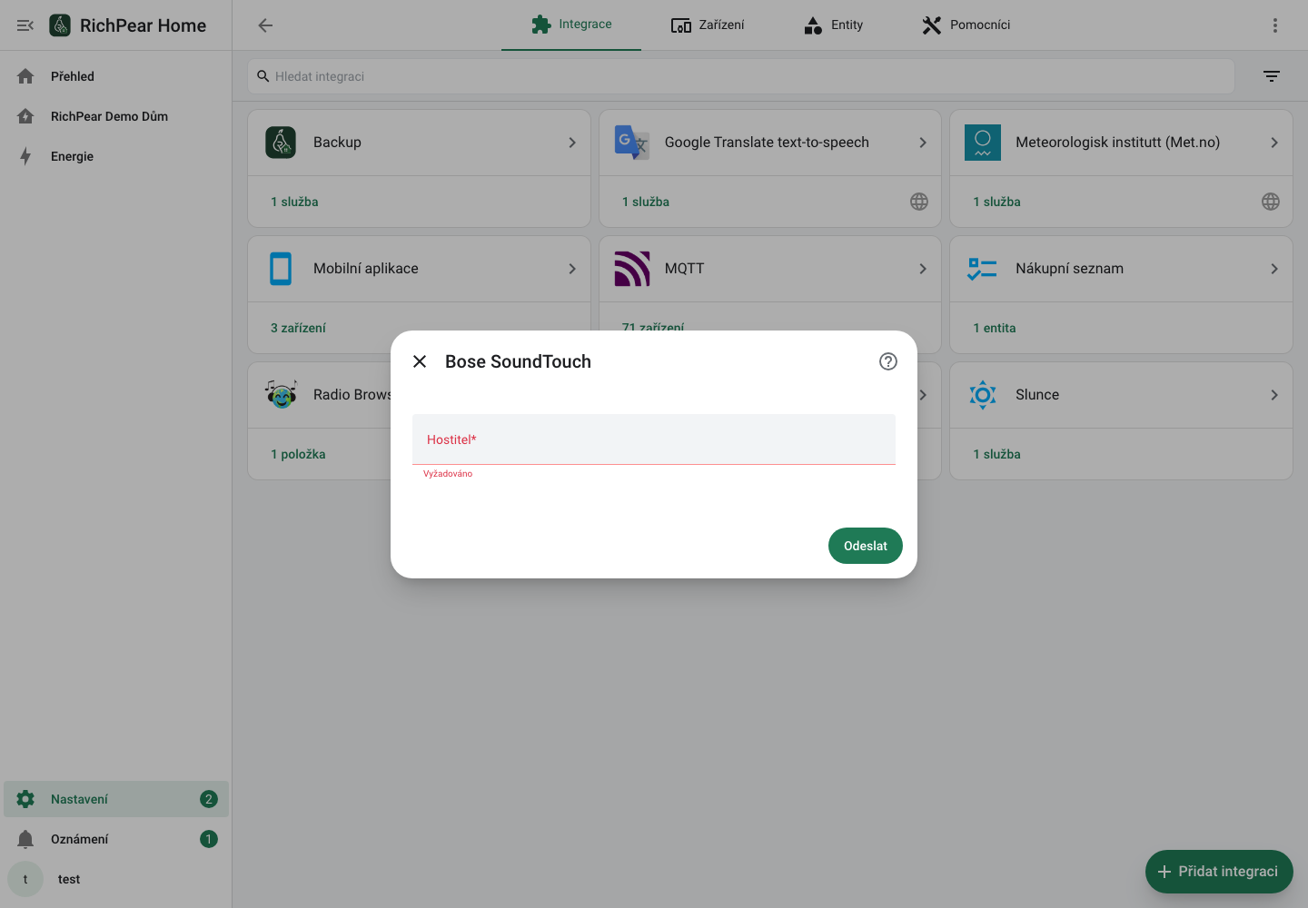Focus the Hostitel input field
The width and height of the screenshot is (1308, 908).
click(654, 439)
